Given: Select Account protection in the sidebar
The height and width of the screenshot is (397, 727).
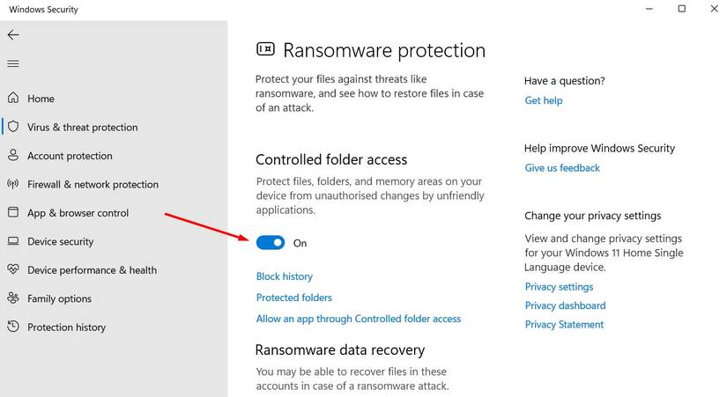Looking at the screenshot, I should point(70,156).
